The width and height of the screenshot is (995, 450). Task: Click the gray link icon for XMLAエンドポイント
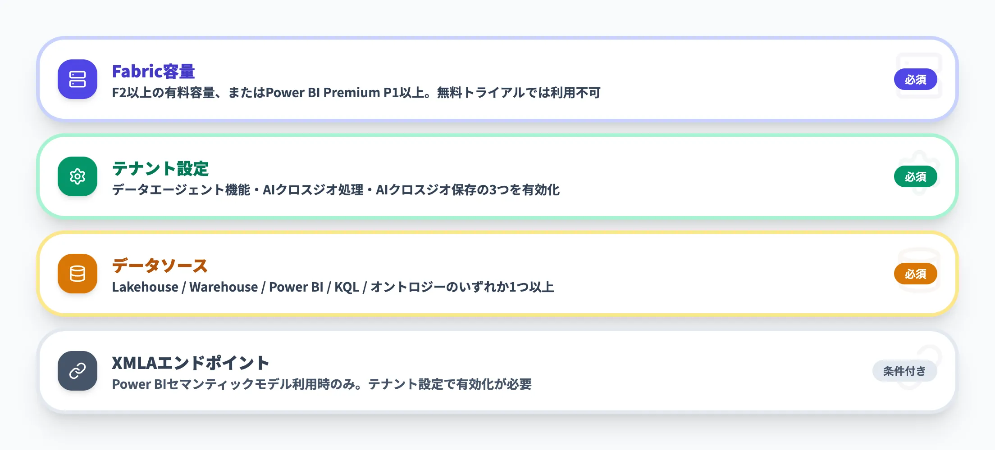tap(78, 371)
